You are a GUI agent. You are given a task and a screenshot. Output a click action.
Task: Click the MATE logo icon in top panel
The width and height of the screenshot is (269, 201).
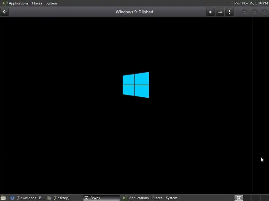[5, 3]
